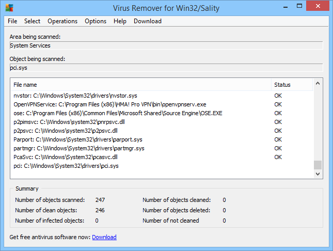Click the File name column header
The width and height of the screenshot is (333, 251).
141,85
